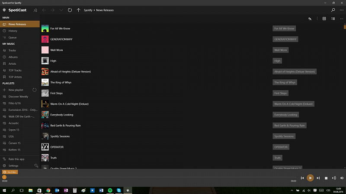Switch to grid view icon
346x194 pixels.
[x=324, y=19]
